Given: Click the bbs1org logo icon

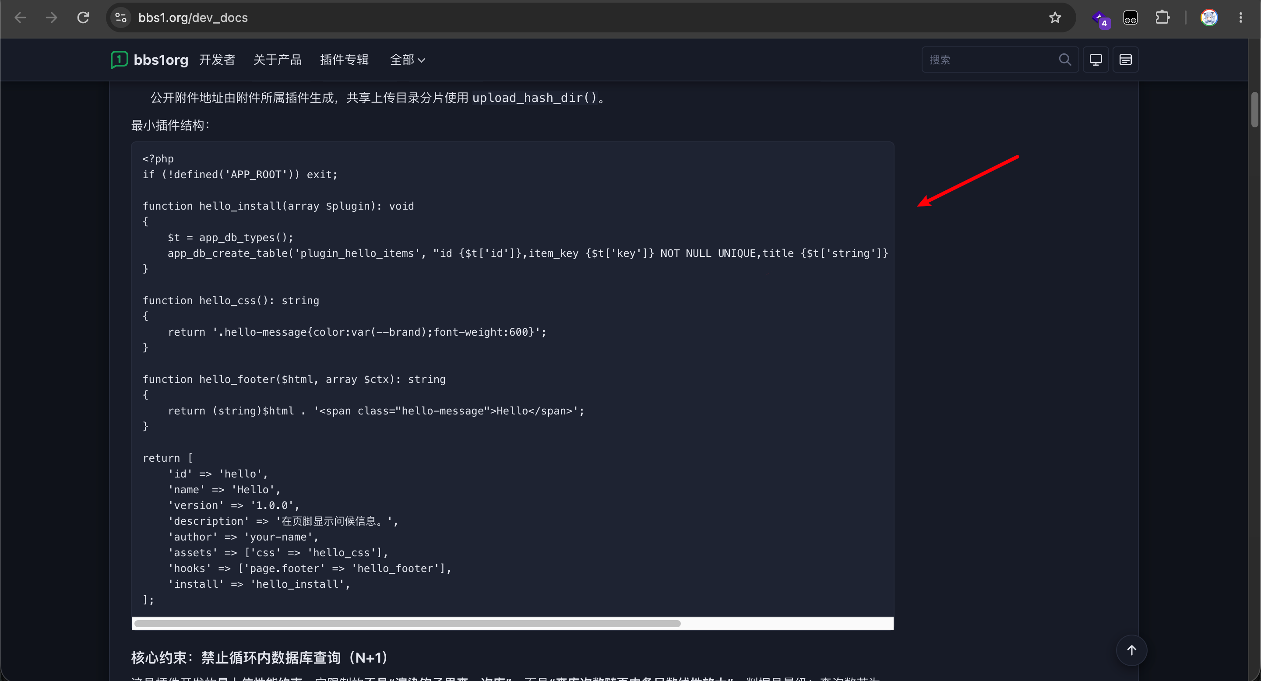Looking at the screenshot, I should pos(119,60).
